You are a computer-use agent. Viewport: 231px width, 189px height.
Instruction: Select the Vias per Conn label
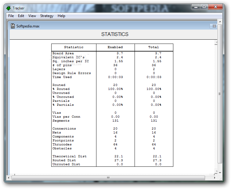click(66, 117)
